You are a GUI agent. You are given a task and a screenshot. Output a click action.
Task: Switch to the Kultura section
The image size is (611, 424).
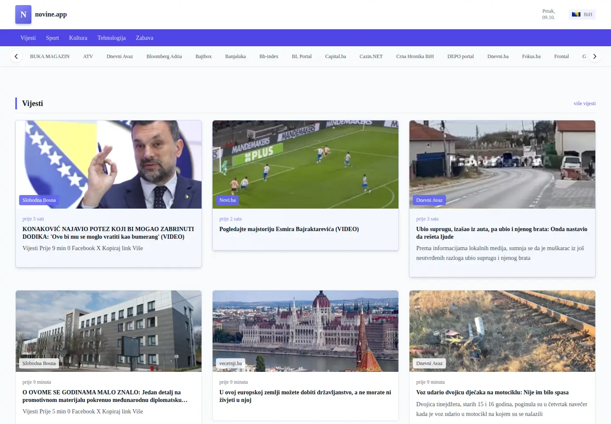click(x=78, y=38)
